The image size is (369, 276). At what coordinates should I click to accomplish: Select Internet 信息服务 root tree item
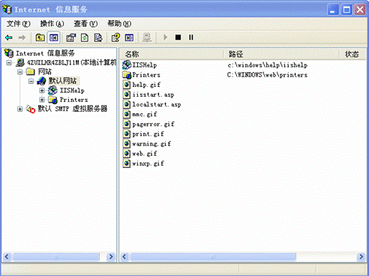click(45, 53)
